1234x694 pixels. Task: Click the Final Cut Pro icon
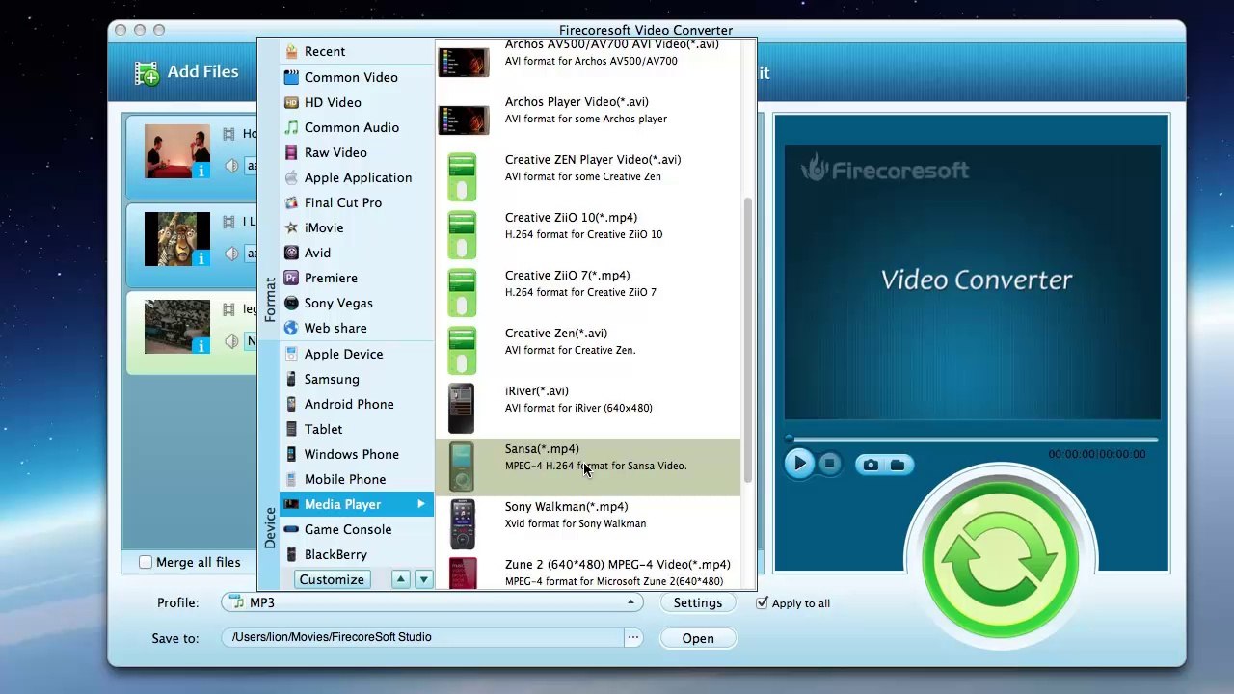(291, 202)
